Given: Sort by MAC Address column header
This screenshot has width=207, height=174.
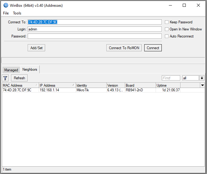Looking at the screenshot, I should tap(20, 85).
